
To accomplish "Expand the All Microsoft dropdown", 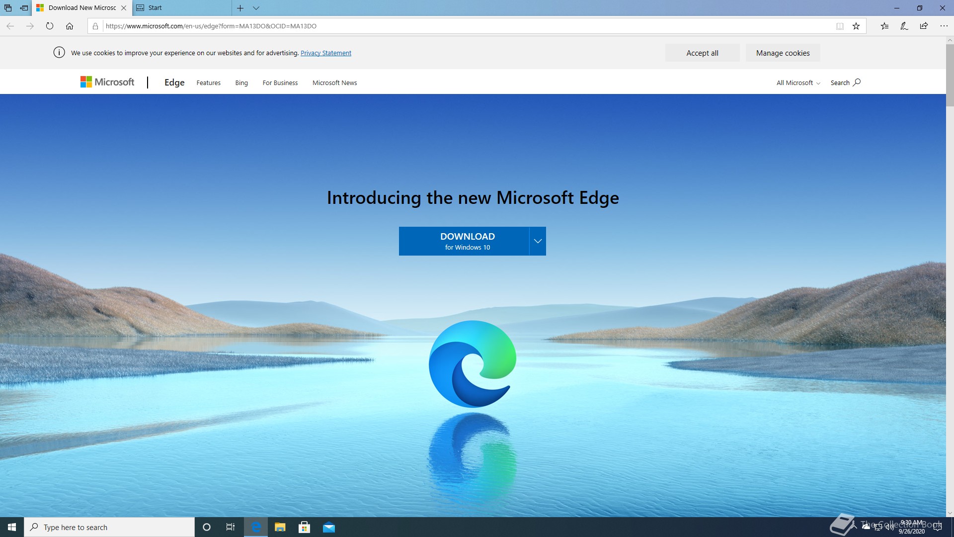I will [x=798, y=83].
